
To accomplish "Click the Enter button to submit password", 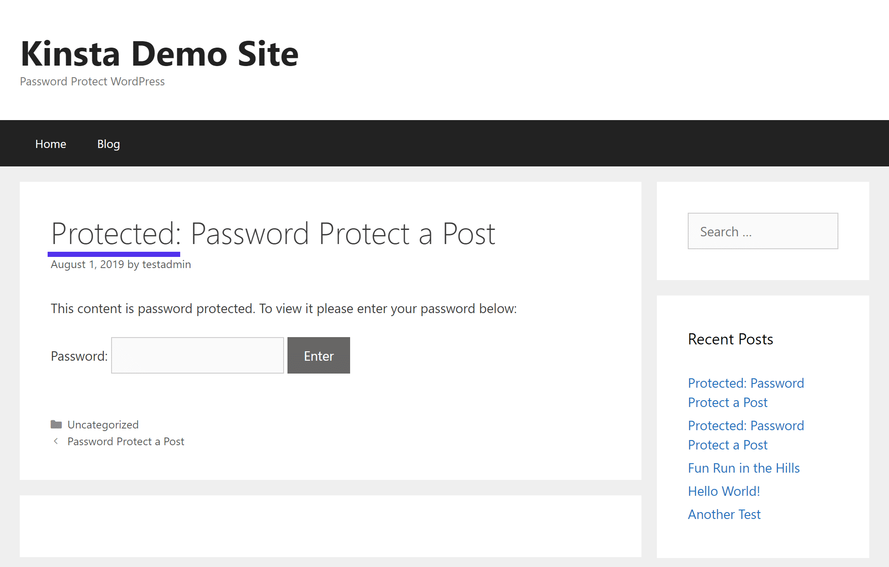I will point(318,355).
